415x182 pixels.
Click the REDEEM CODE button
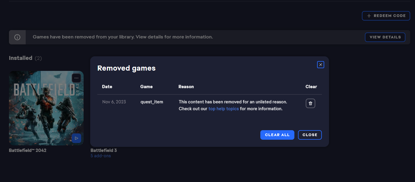pos(386,15)
